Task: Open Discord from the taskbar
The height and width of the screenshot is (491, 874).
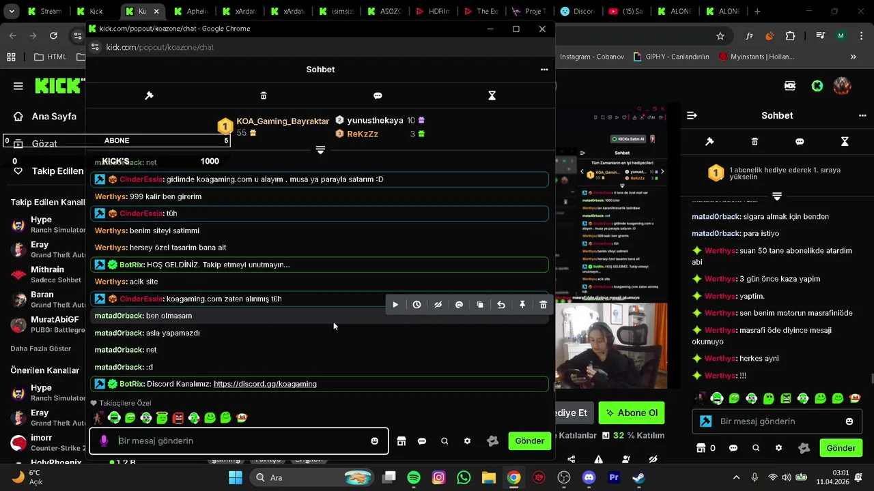Action: tap(589, 478)
